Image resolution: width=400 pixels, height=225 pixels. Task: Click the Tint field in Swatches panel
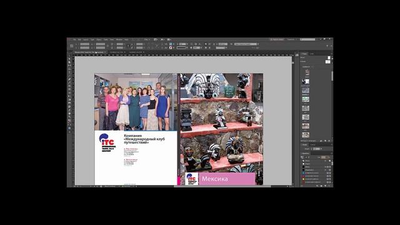coord(323,157)
